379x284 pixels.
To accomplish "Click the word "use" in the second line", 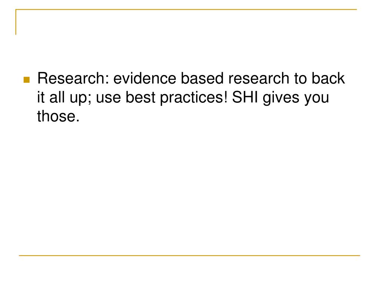I will click(108, 97).
